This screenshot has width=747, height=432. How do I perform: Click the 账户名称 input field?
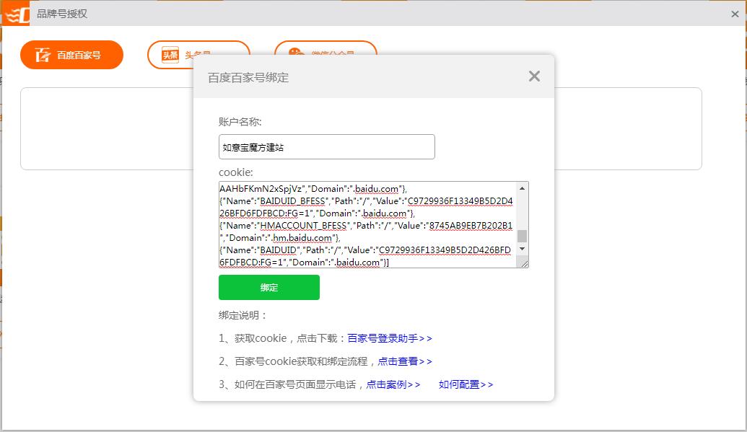[x=326, y=146]
